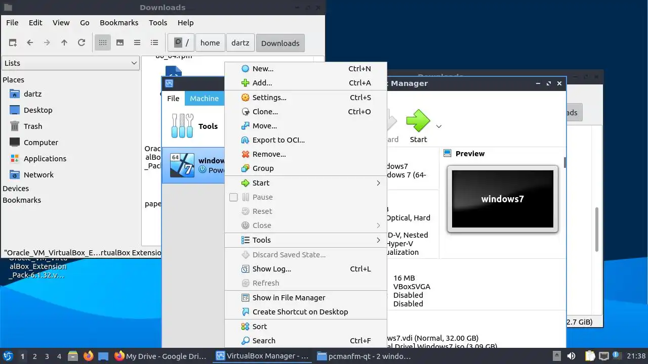Switch to thumbnail view in file manager

coord(120,43)
